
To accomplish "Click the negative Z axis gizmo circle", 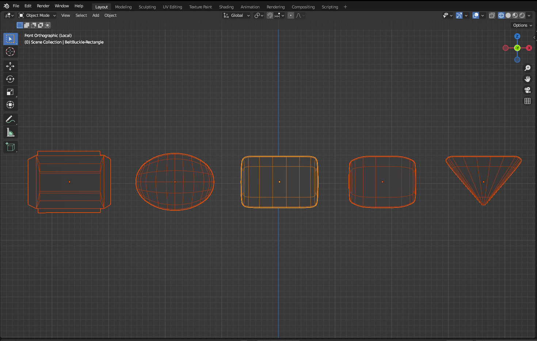I will click(x=517, y=60).
